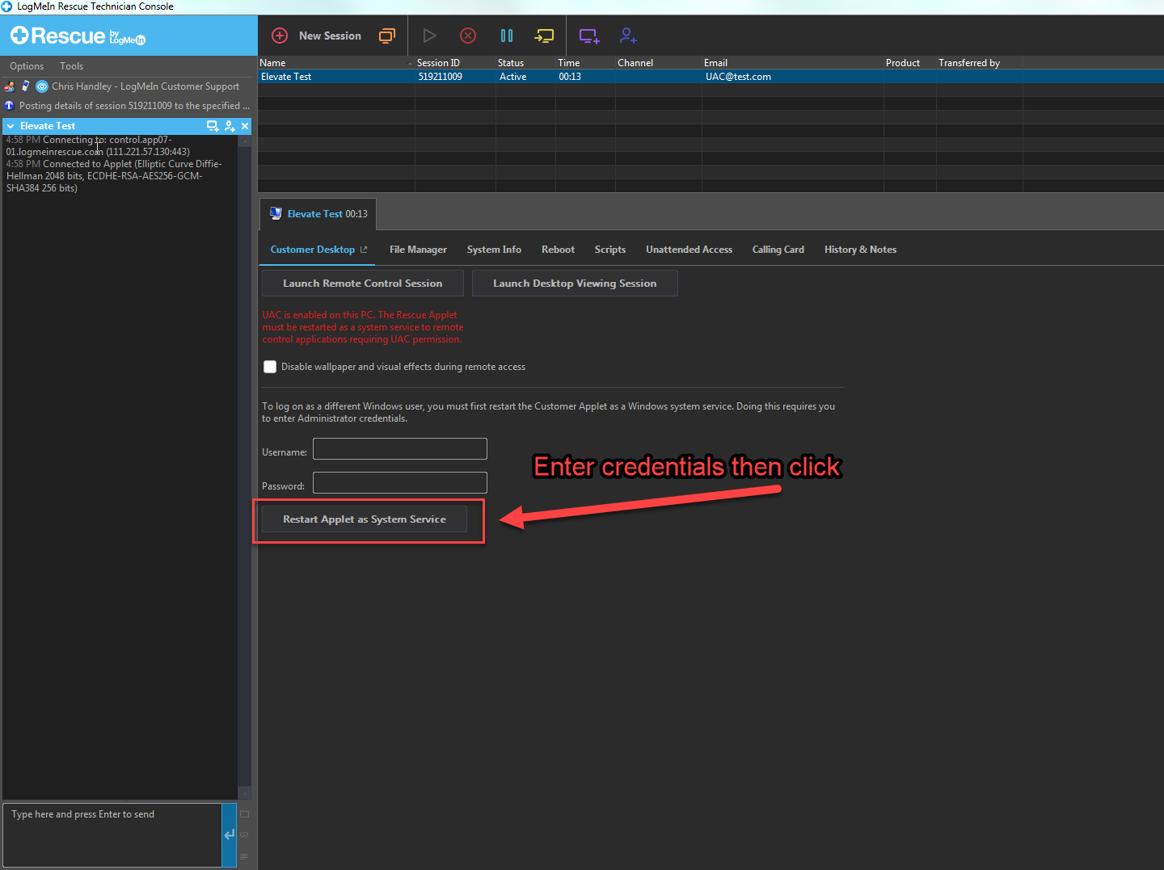The height and width of the screenshot is (870, 1164).
Task: Click the chat message input box
Action: point(112,834)
